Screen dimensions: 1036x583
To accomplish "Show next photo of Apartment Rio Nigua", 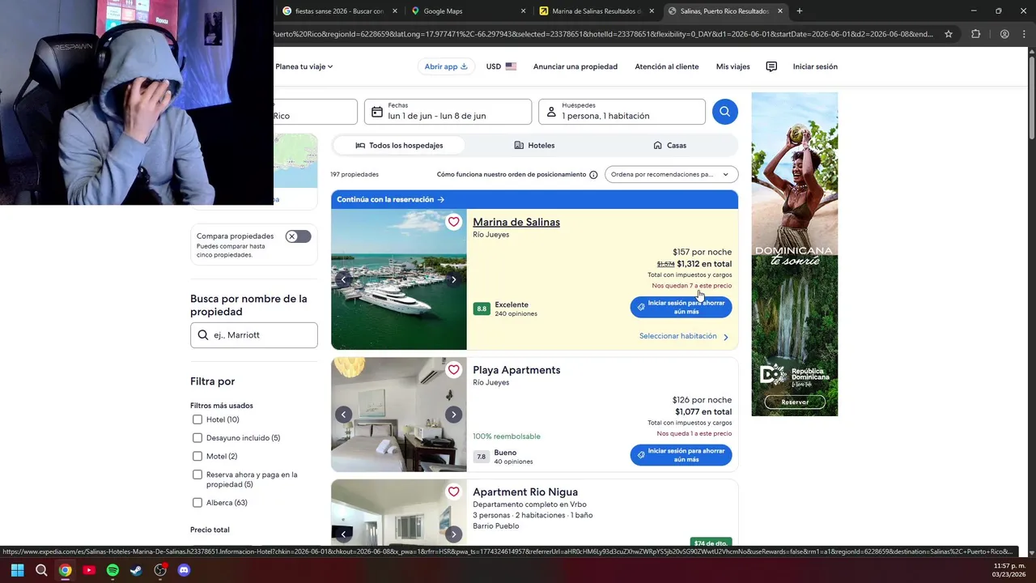I will (x=453, y=534).
